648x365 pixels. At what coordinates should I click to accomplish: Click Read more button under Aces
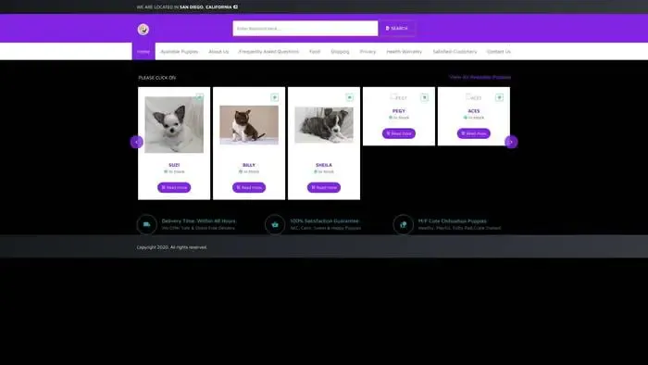click(x=474, y=133)
